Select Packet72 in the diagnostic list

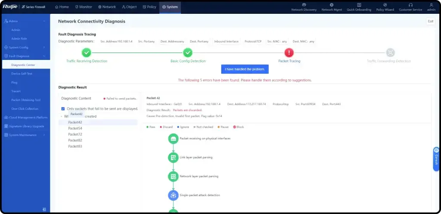(75, 134)
